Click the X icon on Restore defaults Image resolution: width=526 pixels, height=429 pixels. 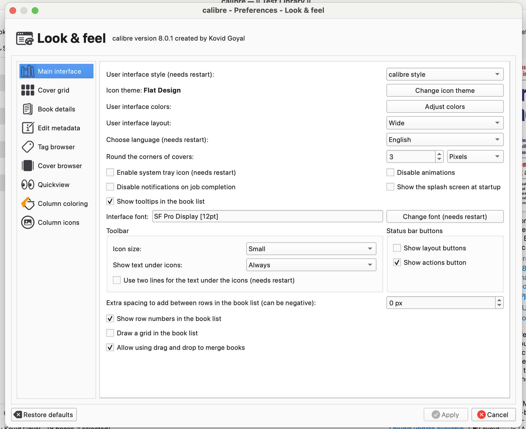pyautogui.click(x=18, y=415)
